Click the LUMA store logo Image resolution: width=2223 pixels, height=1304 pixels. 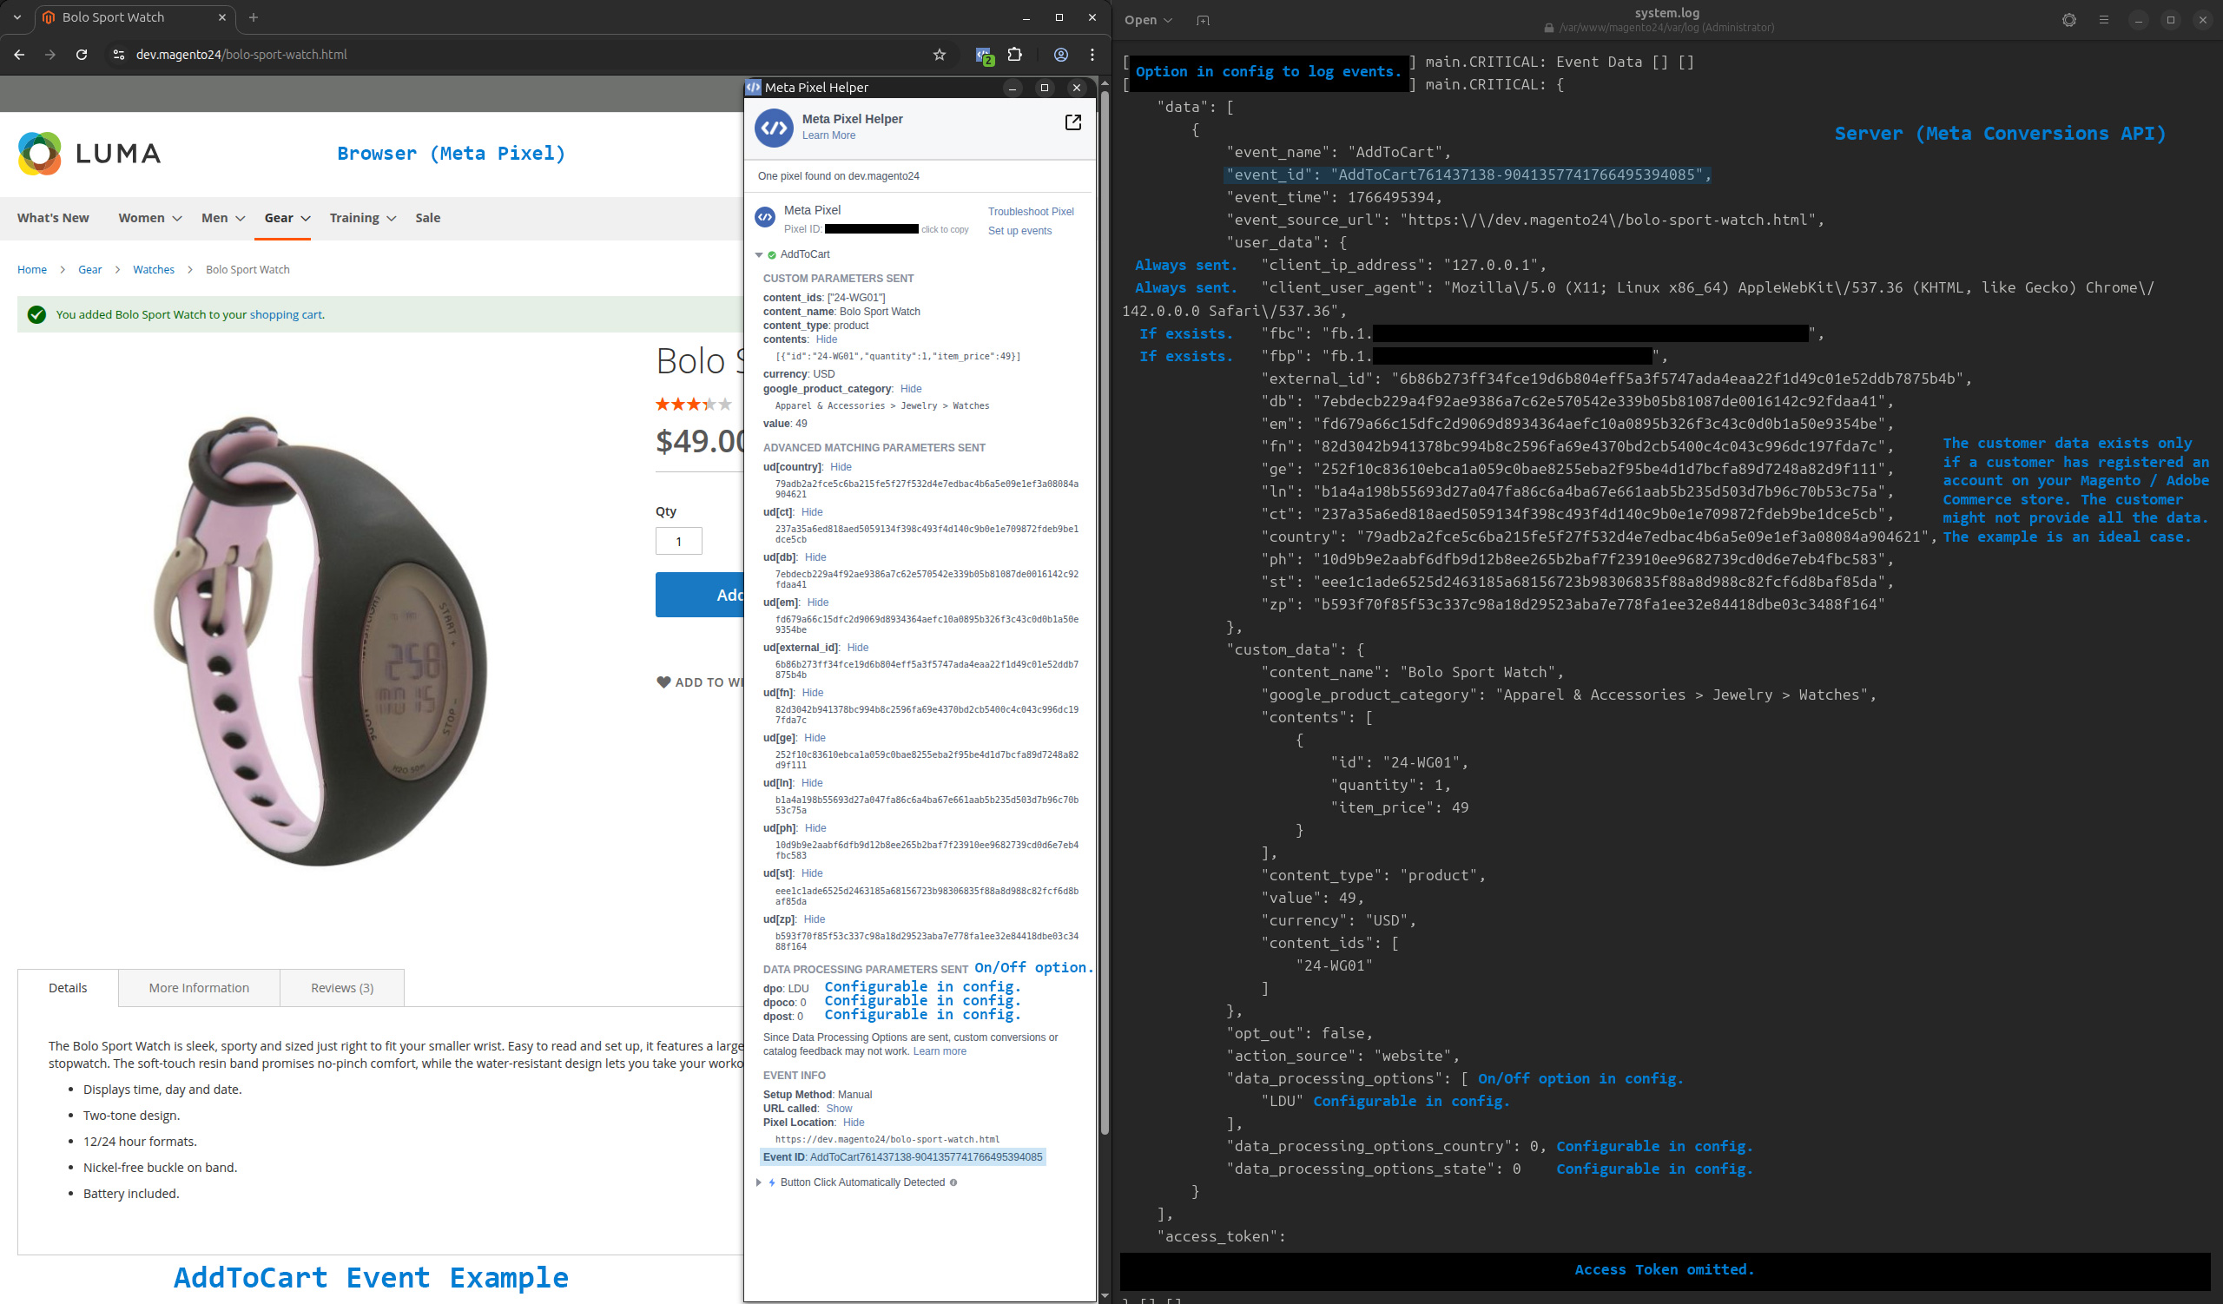pyautogui.click(x=89, y=153)
